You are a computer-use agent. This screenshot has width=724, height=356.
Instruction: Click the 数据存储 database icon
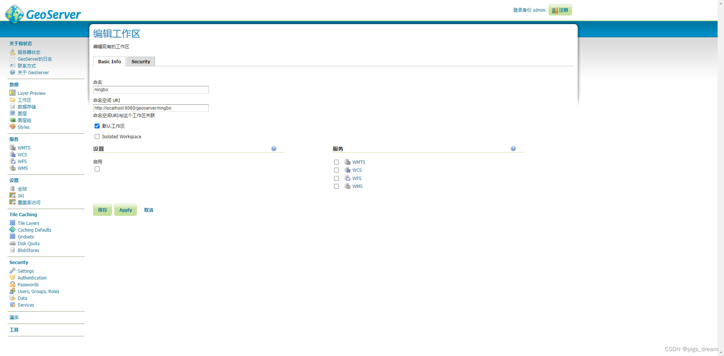point(12,107)
